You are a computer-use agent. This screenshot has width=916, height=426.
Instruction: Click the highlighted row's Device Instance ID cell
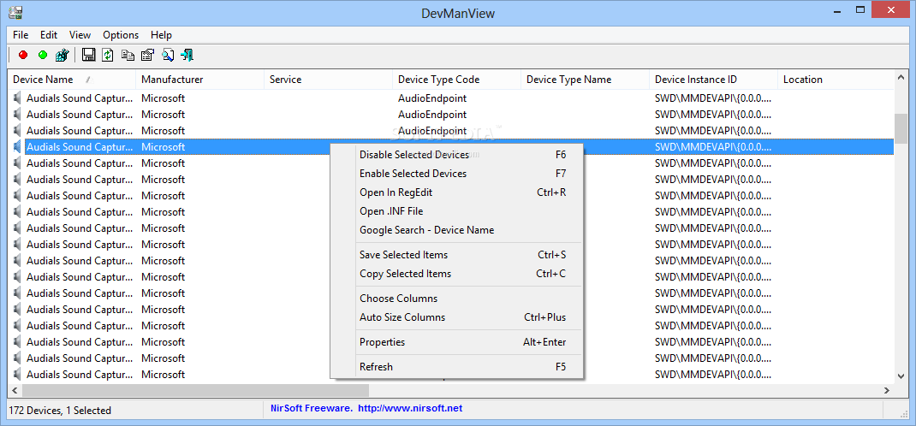[x=713, y=147]
